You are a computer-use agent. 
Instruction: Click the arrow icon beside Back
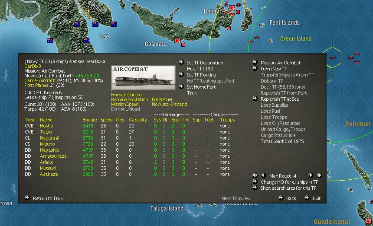(x=281, y=198)
